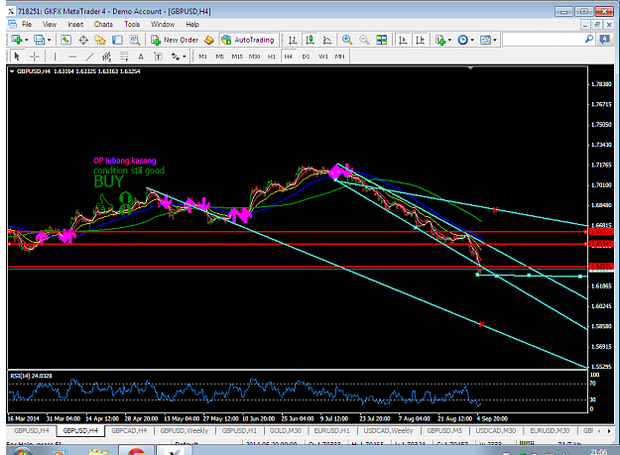Open the Help menu

(x=192, y=24)
